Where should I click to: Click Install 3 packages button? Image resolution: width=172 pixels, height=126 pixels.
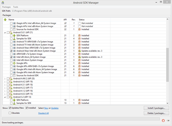156,108
